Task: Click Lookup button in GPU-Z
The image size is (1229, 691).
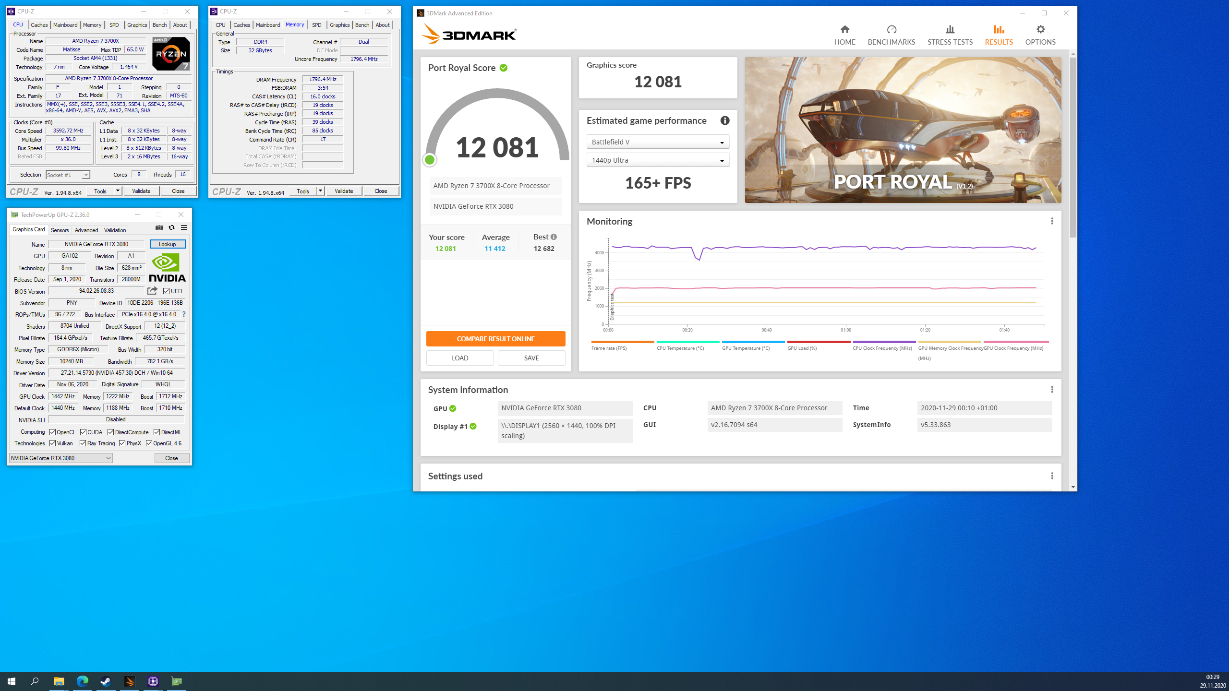Action: point(168,244)
